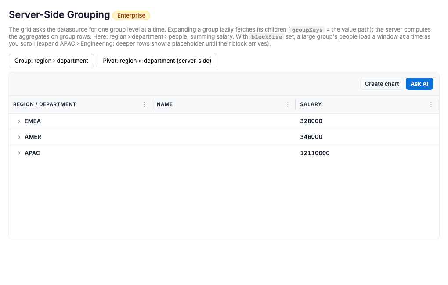Screen dimensions: 448x285
Task: Click the Create chart button
Action: [x=382, y=84]
